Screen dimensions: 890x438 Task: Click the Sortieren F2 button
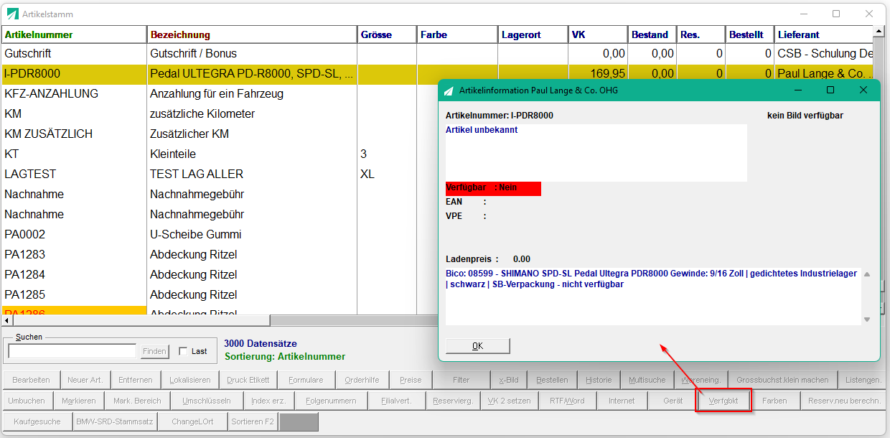pyautogui.click(x=253, y=421)
